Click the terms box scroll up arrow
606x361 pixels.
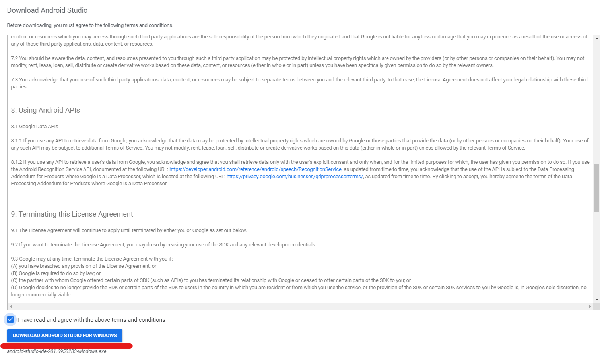tap(596, 38)
